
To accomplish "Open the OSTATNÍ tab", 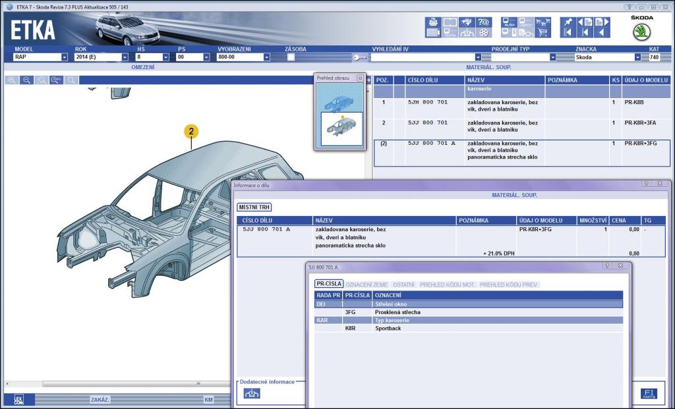I will click(404, 285).
